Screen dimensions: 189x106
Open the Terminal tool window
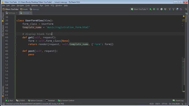click(x=50, y=100)
